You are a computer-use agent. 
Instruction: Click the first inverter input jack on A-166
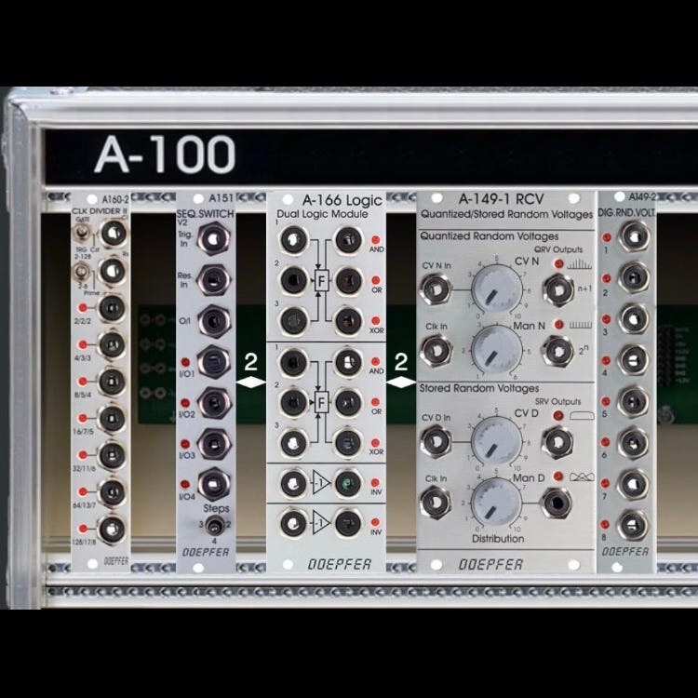point(294,483)
